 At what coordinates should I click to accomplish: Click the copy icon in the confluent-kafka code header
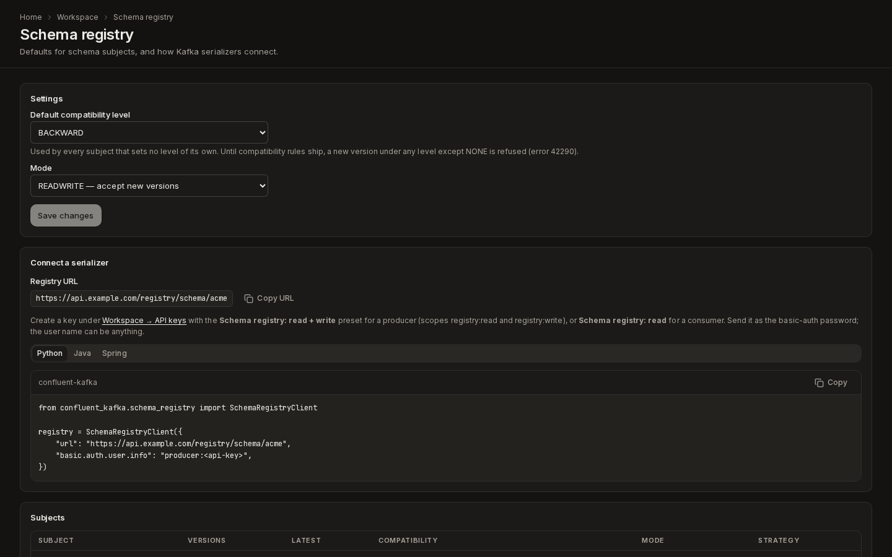(819, 382)
